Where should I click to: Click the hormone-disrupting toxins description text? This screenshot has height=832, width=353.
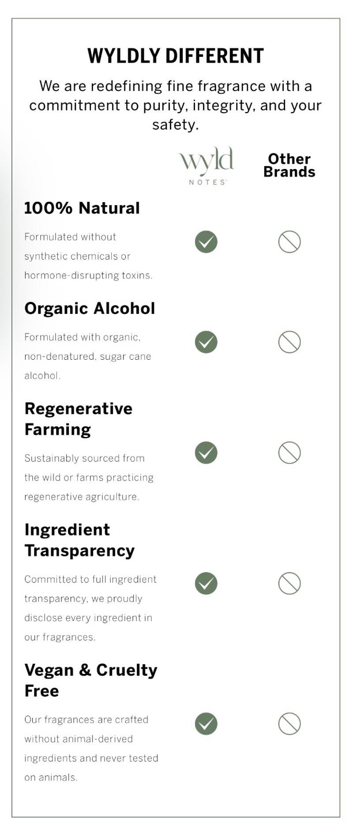pyautogui.click(x=88, y=256)
